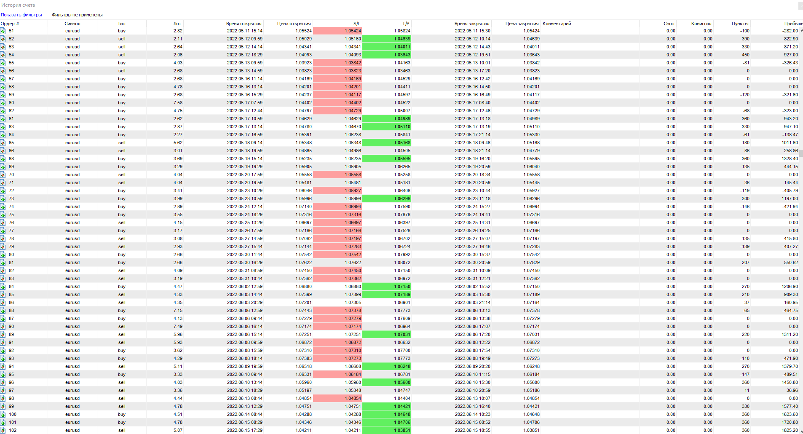Click the buy icon next to order 75
The width and height of the screenshot is (803, 434).
pyautogui.click(x=3, y=214)
